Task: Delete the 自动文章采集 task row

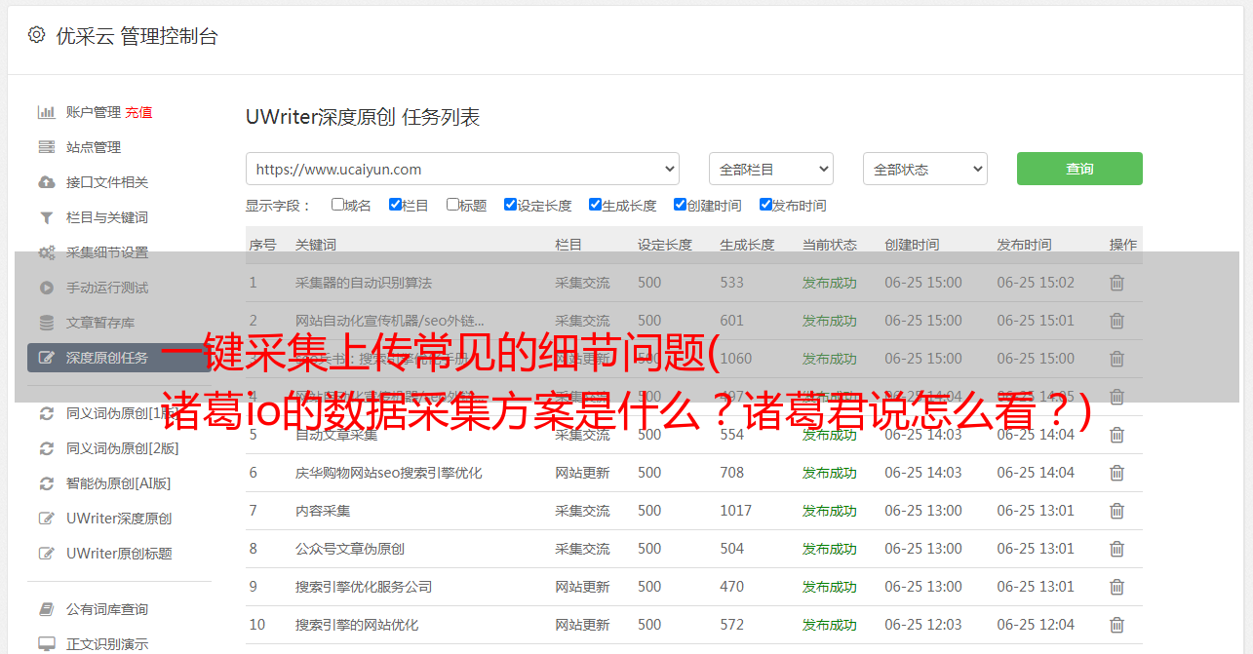Action: [x=1117, y=435]
